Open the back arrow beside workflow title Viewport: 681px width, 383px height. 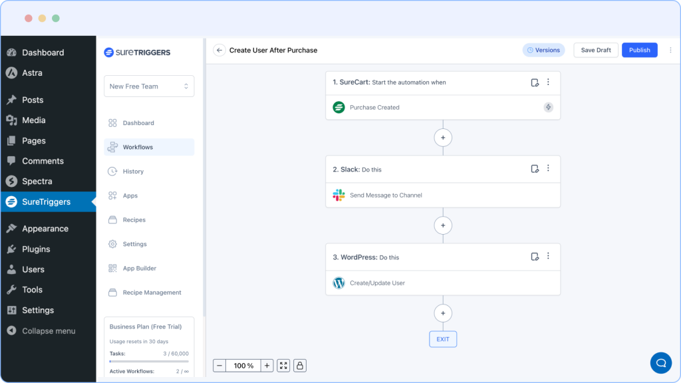point(219,50)
